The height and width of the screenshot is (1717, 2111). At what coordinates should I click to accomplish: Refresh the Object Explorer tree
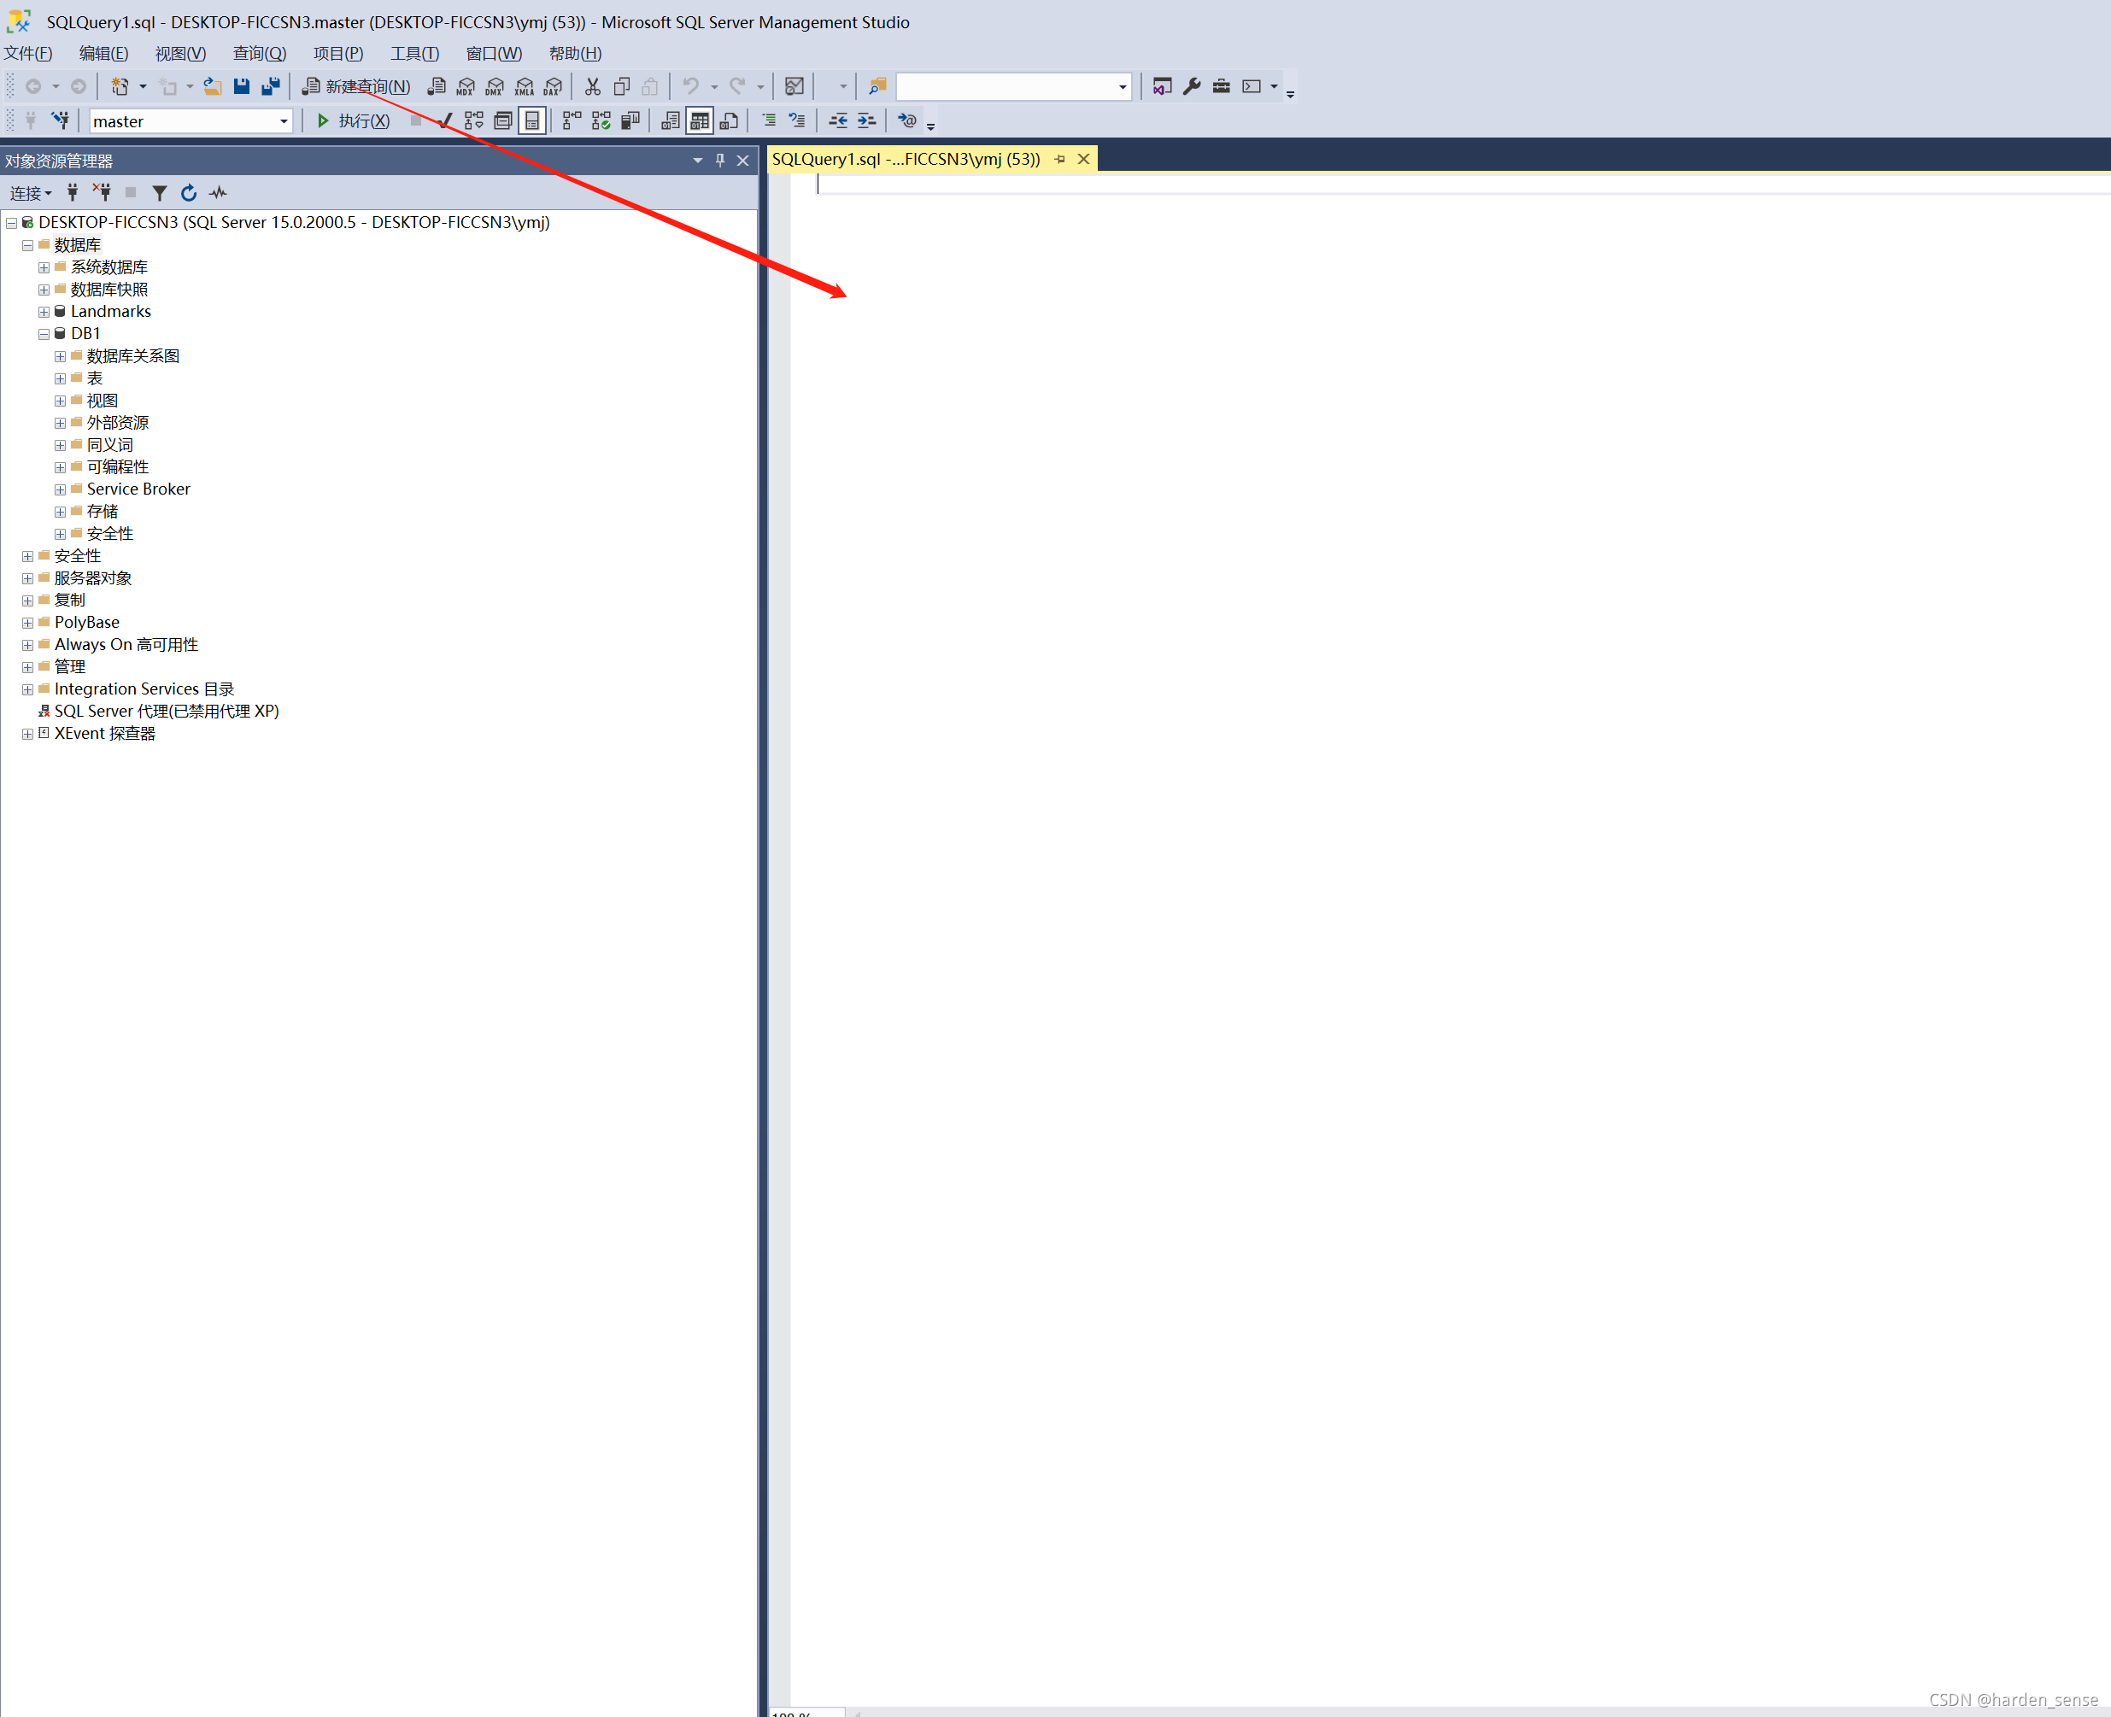click(x=189, y=193)
